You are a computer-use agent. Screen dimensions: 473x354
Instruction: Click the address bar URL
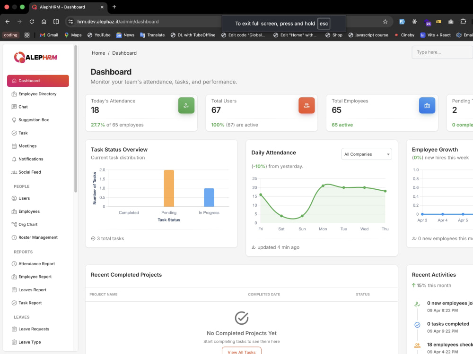118,22
